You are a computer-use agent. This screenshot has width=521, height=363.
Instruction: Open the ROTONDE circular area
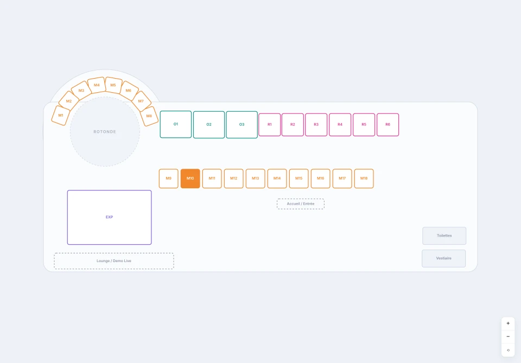pos(105,131)
